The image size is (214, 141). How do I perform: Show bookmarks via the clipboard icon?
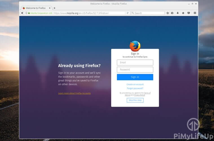click(172, 13)
